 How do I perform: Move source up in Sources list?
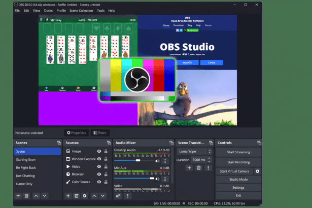click(94, 196)
